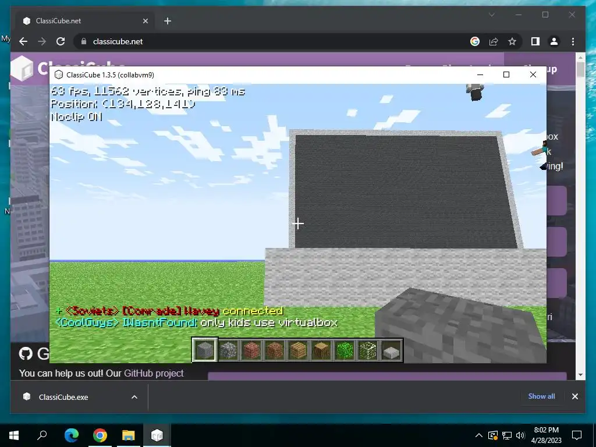Select the glass block in hotbar
The image size is (596, 447).
(368, 350)
